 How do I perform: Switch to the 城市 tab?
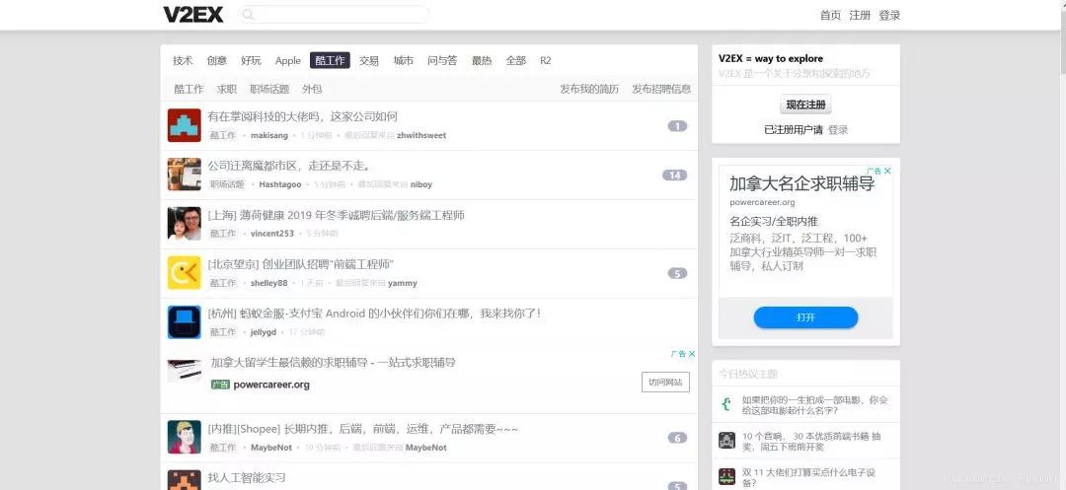coord(403,60)
